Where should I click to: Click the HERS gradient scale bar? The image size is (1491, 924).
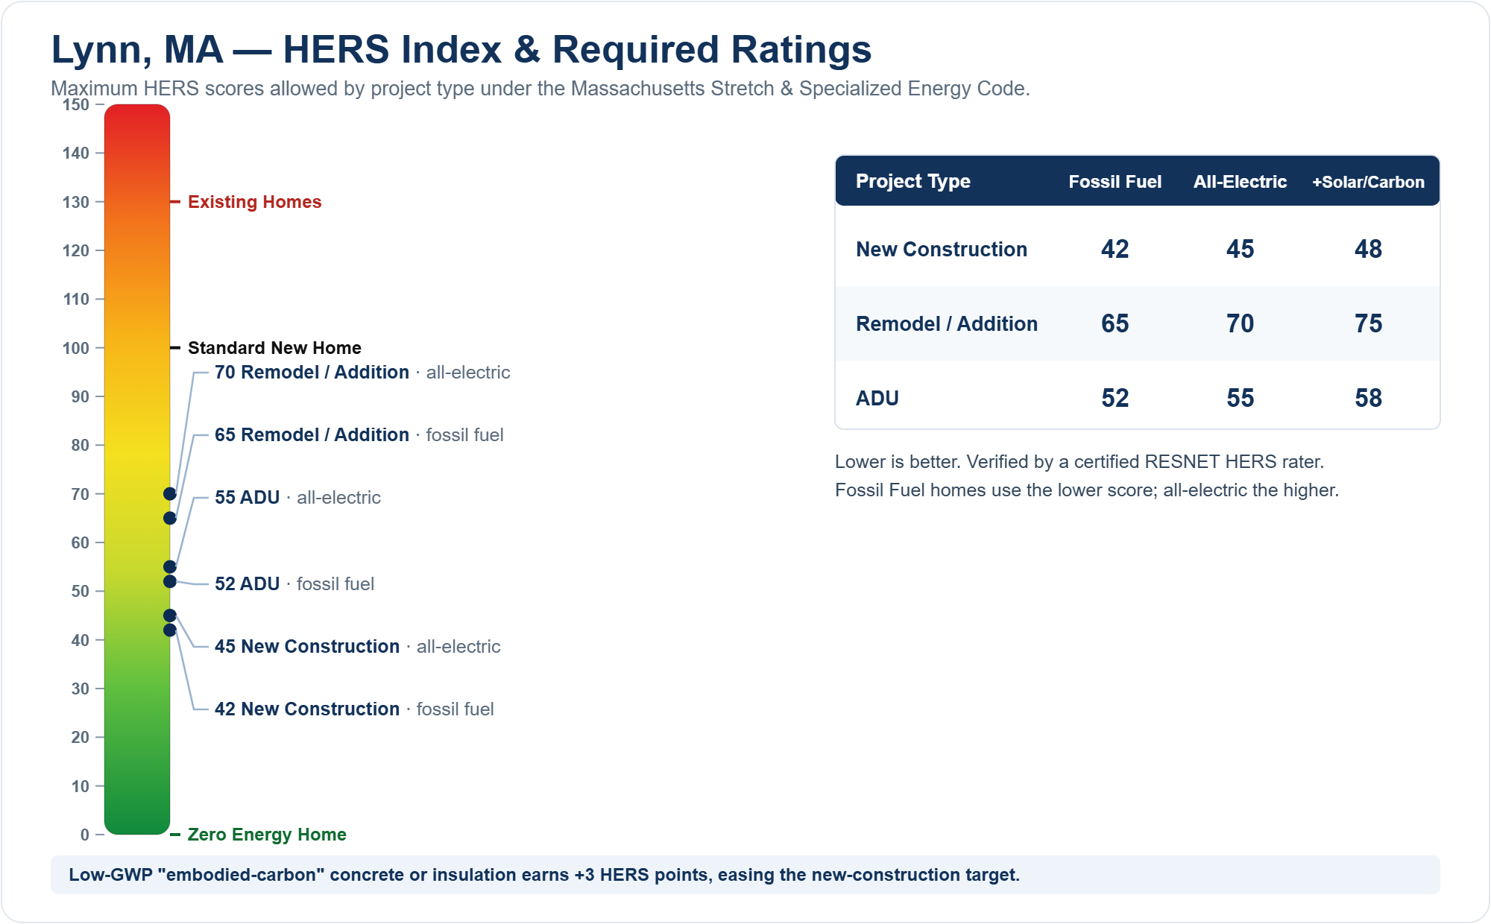pyautogui.click(x=137, y=469)
